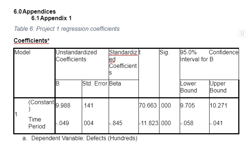
Task: Click the upper bound value 10.271
Action: coord(218,106)
